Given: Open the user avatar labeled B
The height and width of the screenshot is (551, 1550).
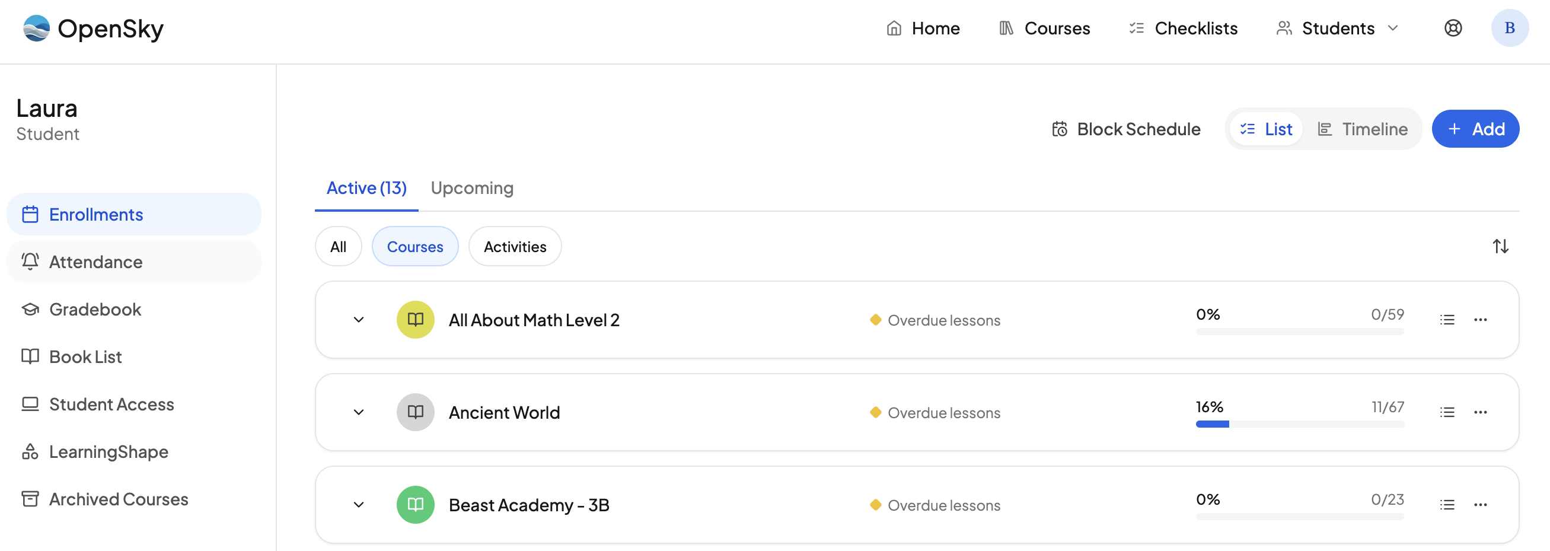Looking at the screenshot, I should pos(1509,28).
